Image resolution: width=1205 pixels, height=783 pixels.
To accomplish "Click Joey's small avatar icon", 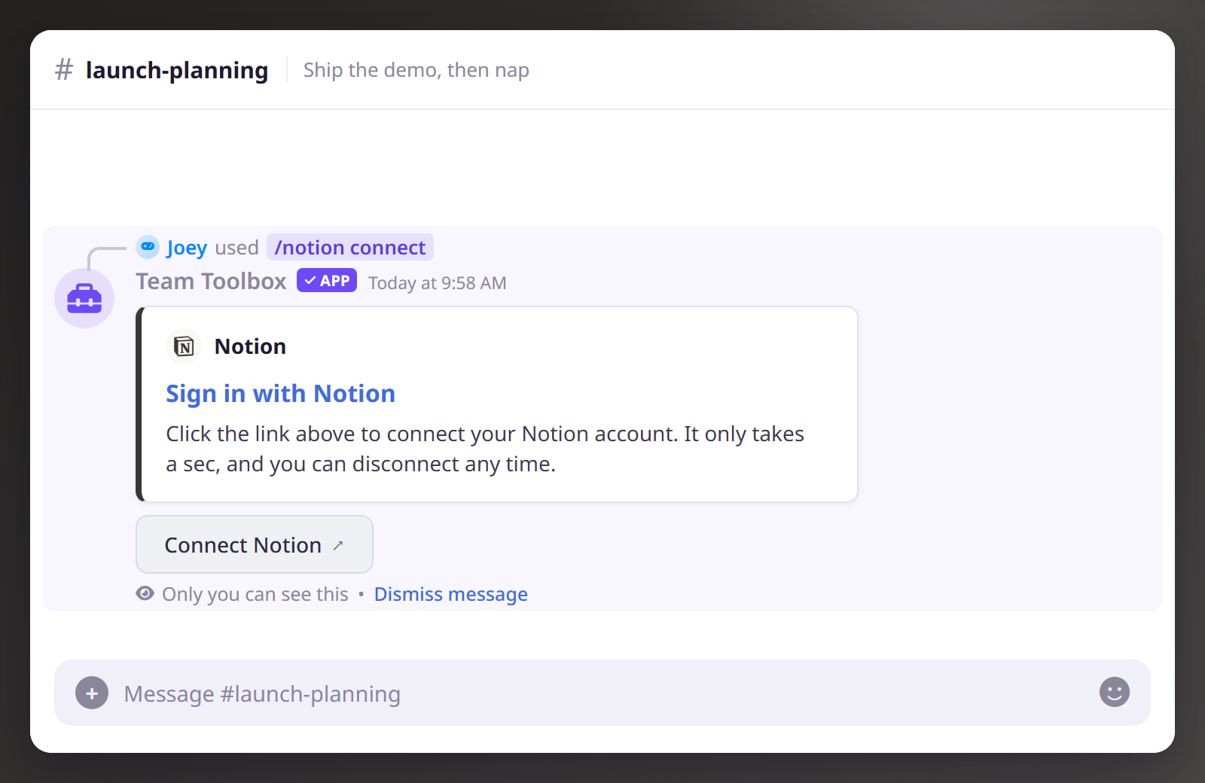I will pyautogui.click(x=148, y=247).
